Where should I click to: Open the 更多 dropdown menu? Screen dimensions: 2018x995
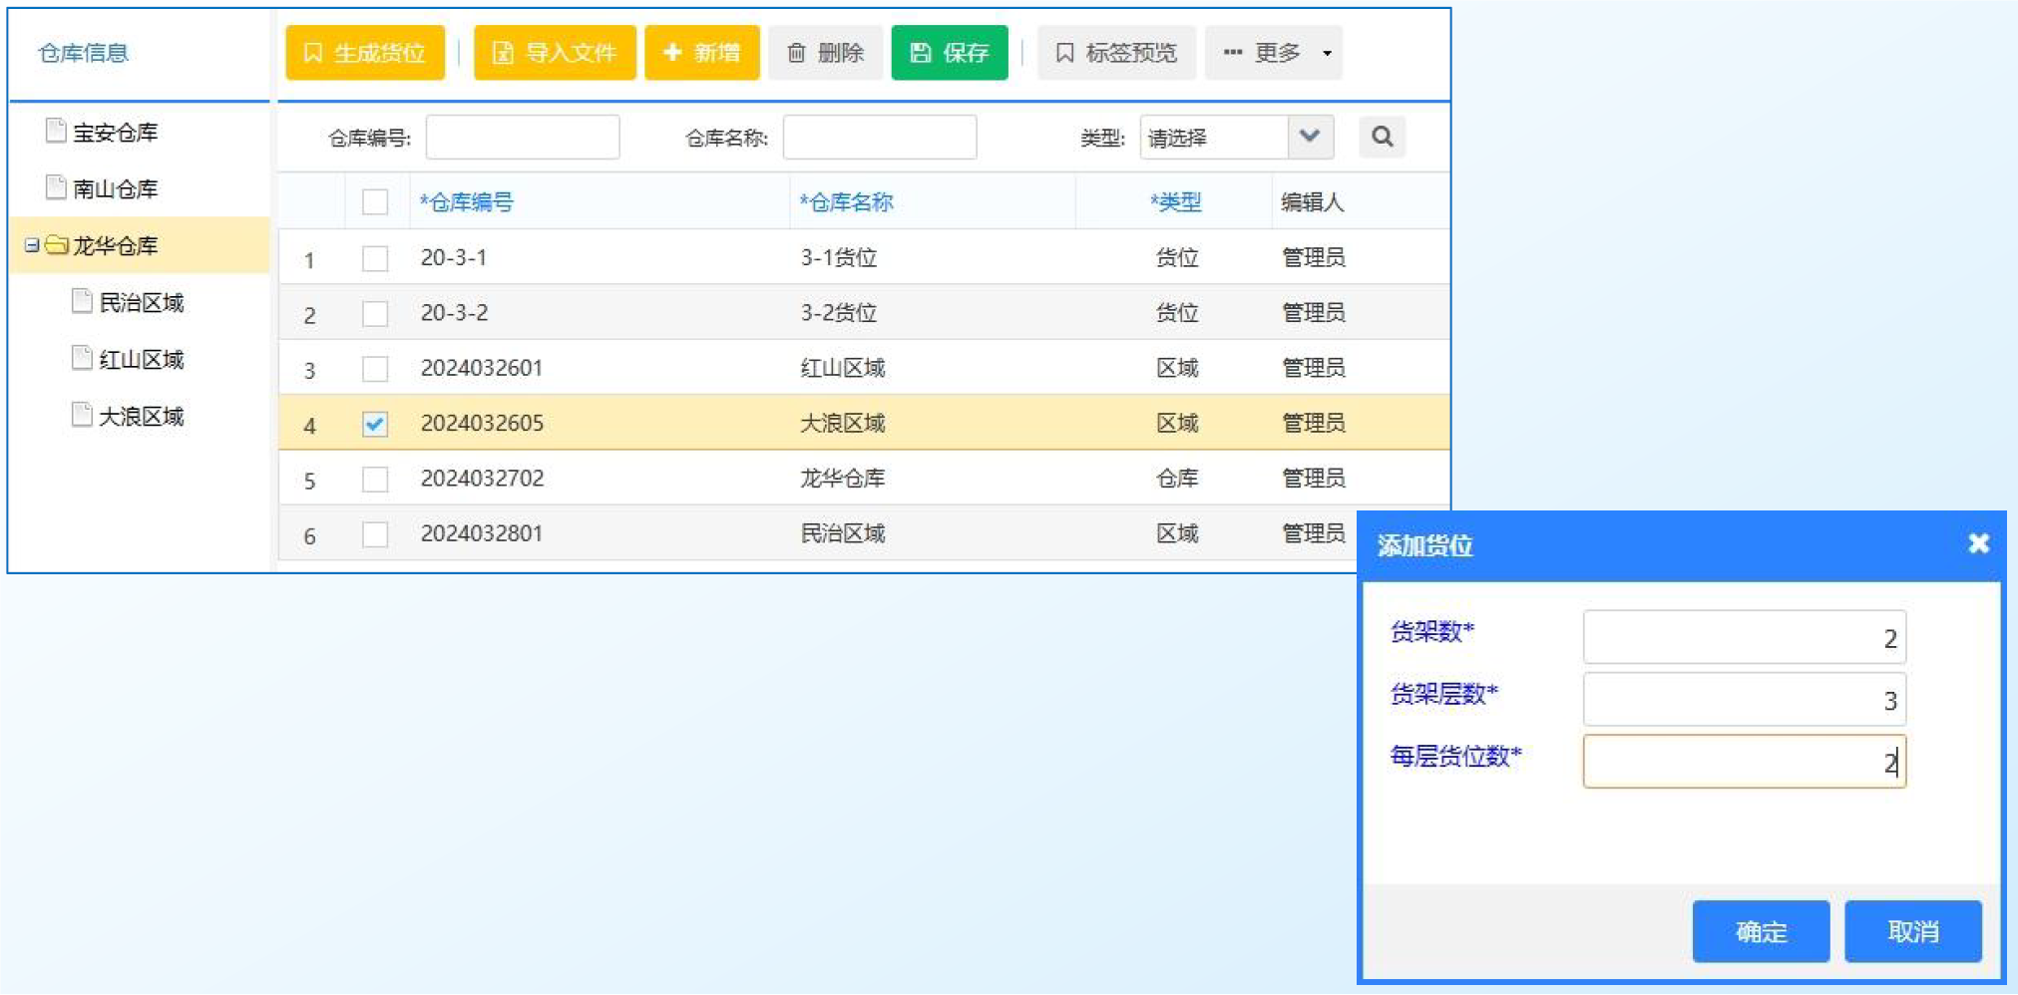click(1274, 53)
